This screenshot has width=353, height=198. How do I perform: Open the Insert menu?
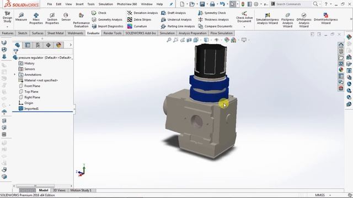tap(79, 4)
